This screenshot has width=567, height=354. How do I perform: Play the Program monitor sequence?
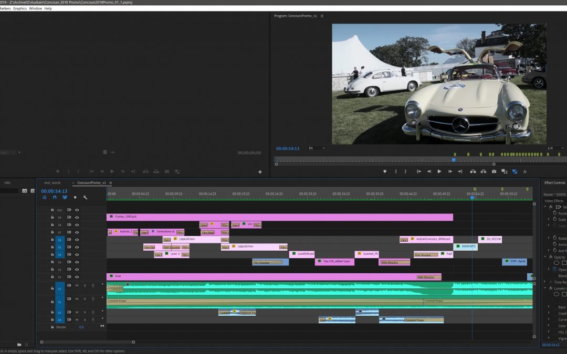click(x=439, y=171)
